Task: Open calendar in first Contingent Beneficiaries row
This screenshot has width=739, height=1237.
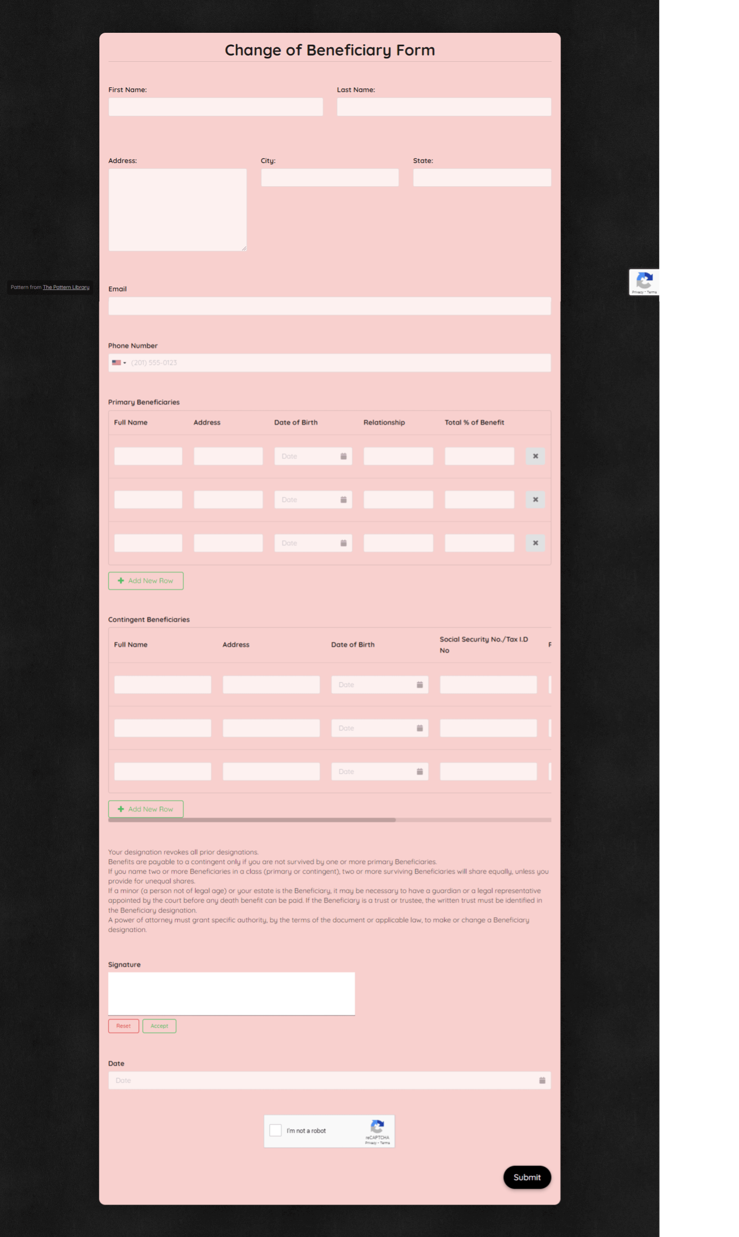Action: tap(420, 684)
